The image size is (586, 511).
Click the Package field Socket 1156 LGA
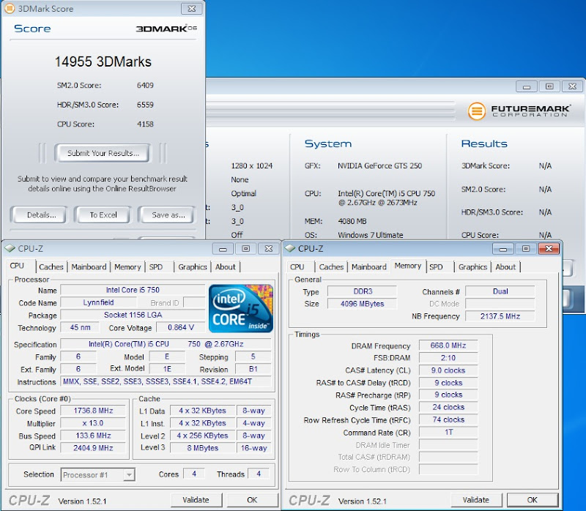[133, 315]
